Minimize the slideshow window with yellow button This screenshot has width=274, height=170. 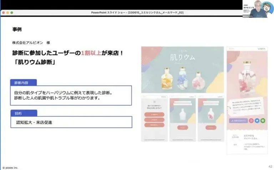point(7,13)
